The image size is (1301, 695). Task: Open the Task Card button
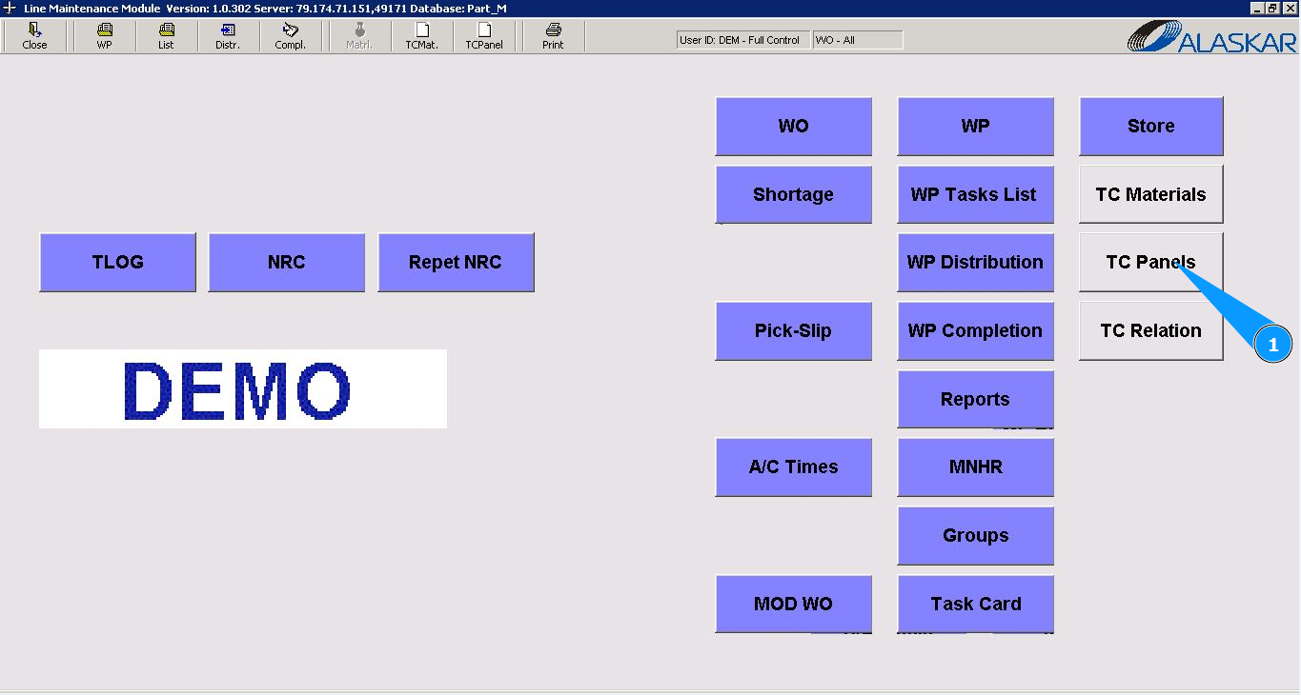coord(975,604)
